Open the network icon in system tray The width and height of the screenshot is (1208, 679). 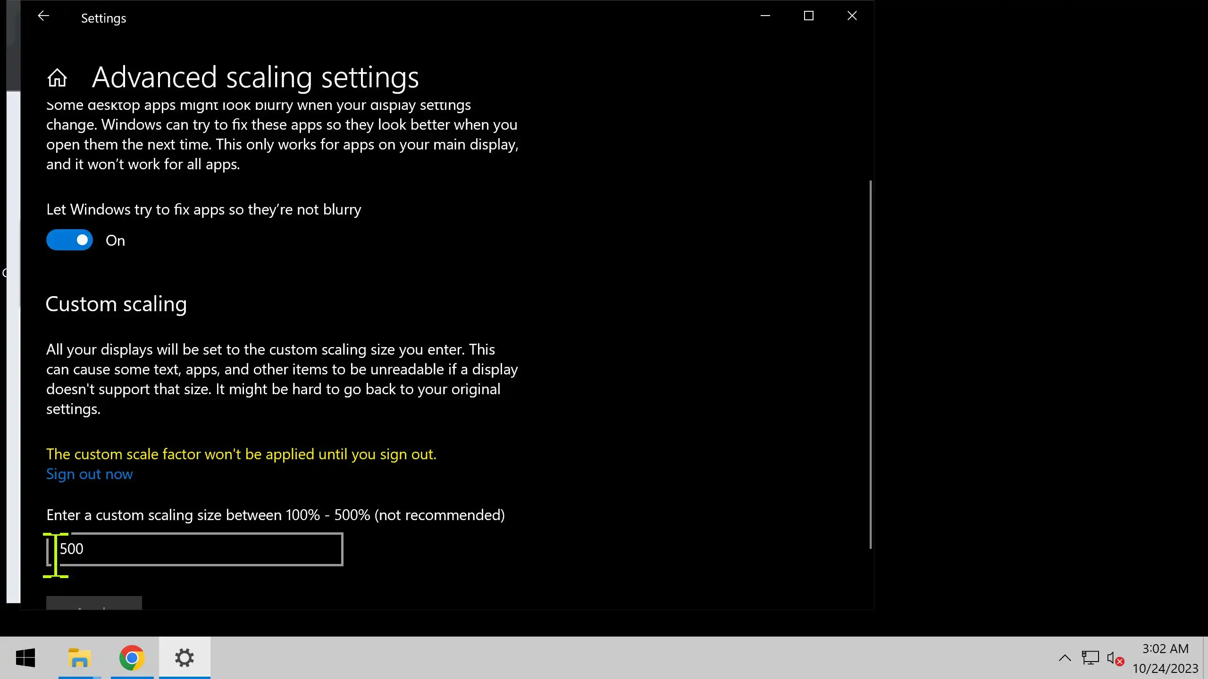1090,658
